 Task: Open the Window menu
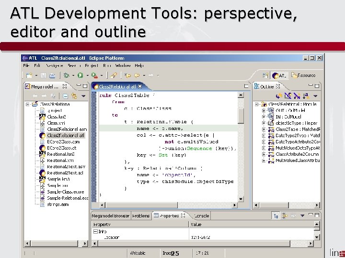tap(123, 65)
